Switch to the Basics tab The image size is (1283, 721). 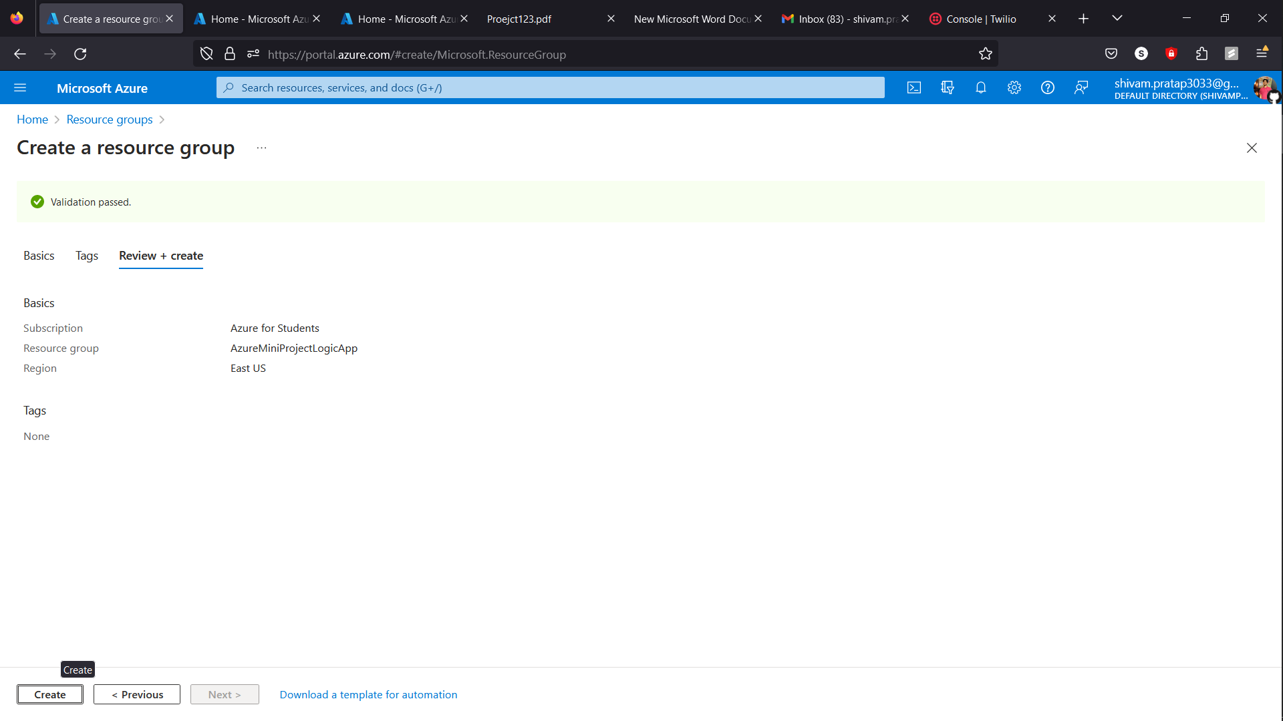coord(39,256)
